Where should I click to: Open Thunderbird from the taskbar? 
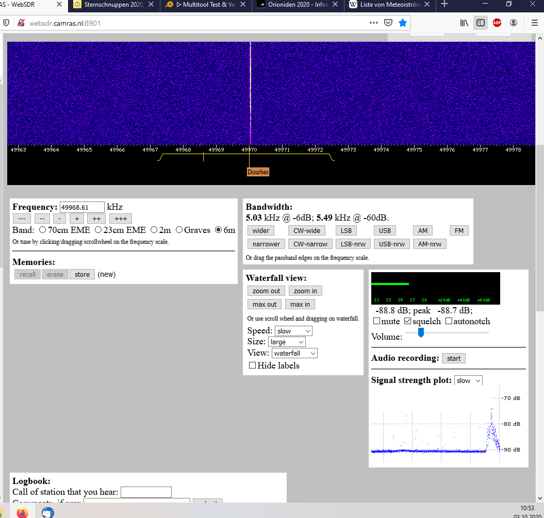click(x=48, y=512)
